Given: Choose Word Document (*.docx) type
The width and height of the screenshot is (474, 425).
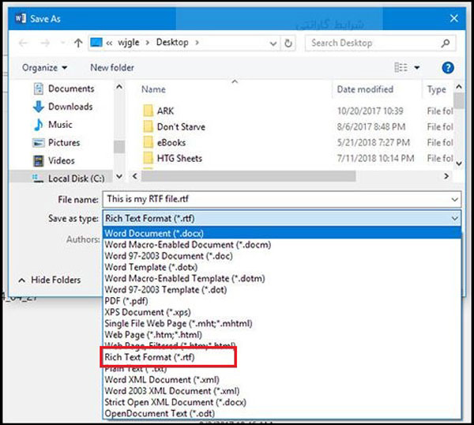Looking at the screenshot, I should (x=282, y=233).
